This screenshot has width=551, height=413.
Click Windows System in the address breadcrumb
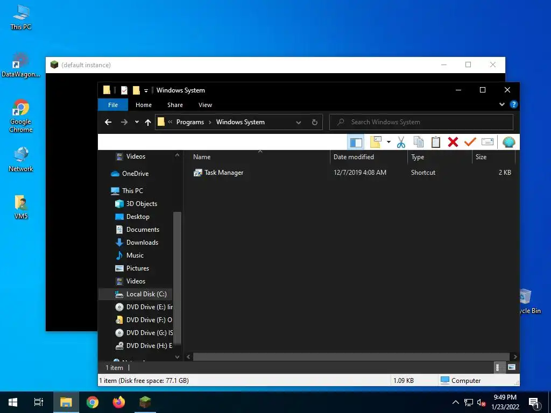coord(241,122)
